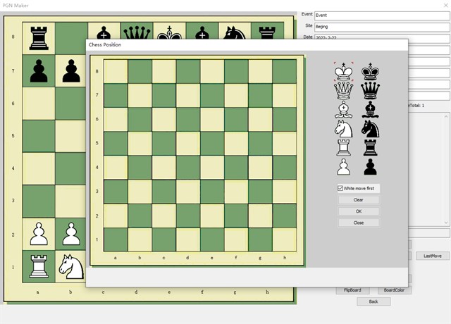451x324 pixels.
Task: Click the Chess Position dialog title
Action: (105, 45)
